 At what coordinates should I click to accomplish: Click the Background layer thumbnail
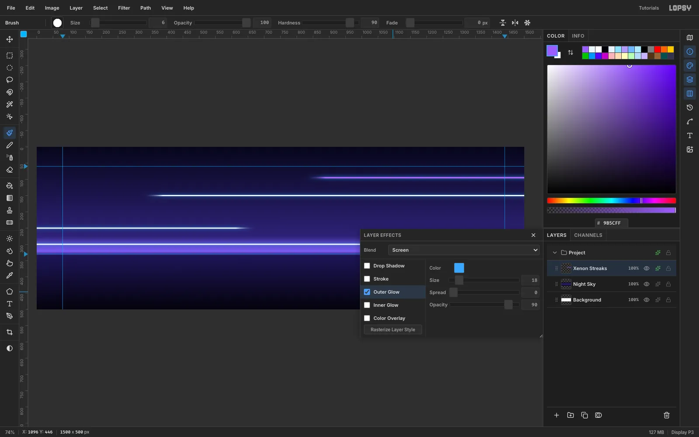click(566, 300)
